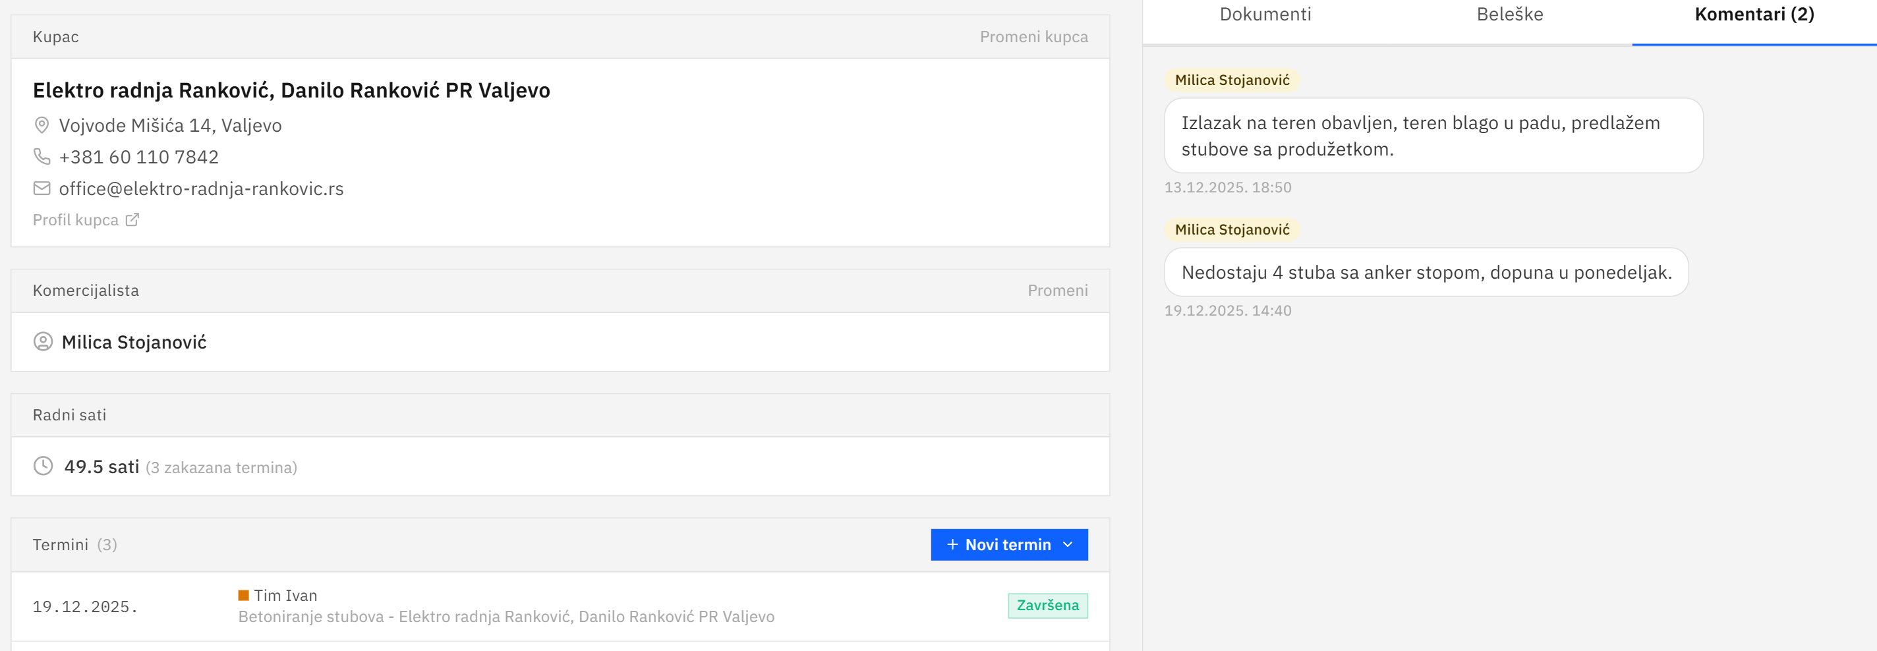The image size is (1877, 651).
Task: Switch to the Dokumenti tab
Action: pyautogui.click(x=1265, y=14)
